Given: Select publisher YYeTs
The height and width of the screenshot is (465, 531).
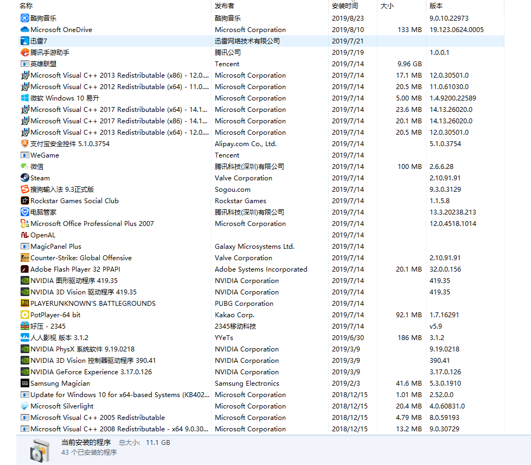Looking at the screenshot, I should pos(224,338).
